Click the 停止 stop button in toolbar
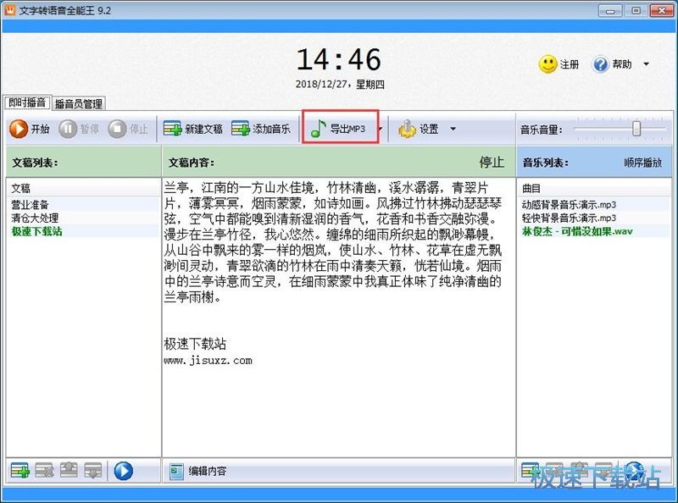Image resolution: width=678 pixels, height=503 pixels. tap(128, 129)
